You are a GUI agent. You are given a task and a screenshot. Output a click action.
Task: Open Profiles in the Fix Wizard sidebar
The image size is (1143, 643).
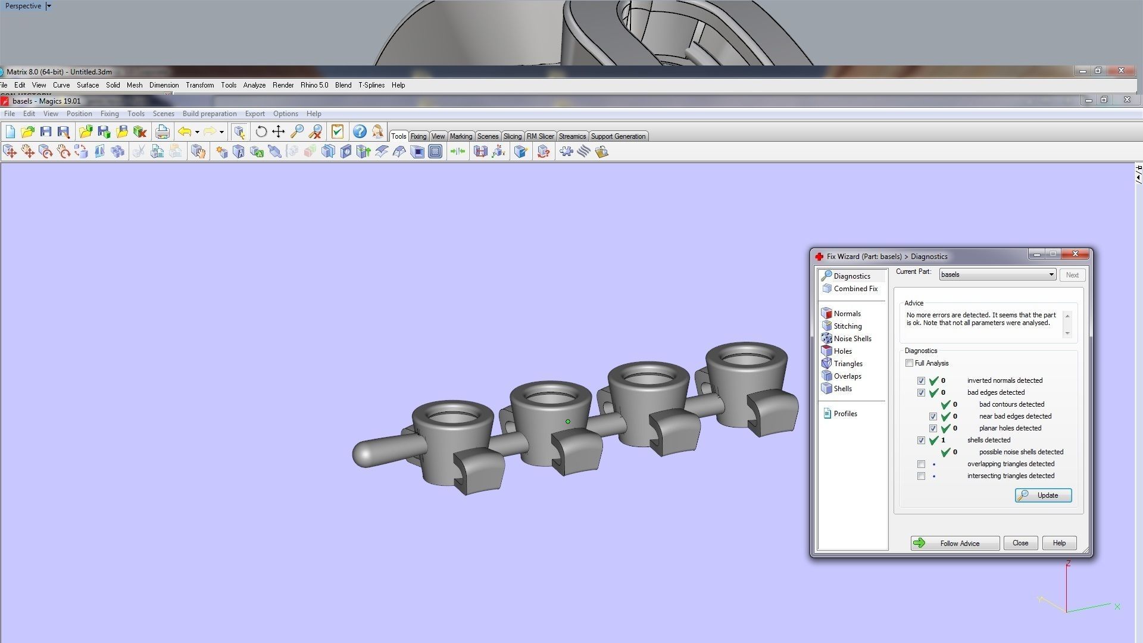click(x=841, y=414)
